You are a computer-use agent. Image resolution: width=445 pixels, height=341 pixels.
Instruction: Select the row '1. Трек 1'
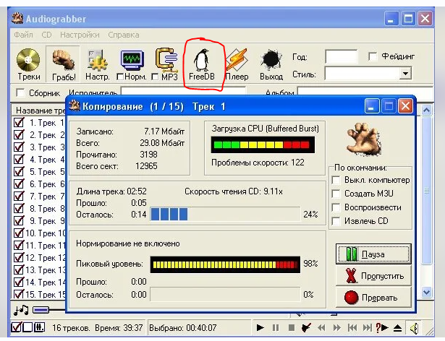tap(39, 123)
